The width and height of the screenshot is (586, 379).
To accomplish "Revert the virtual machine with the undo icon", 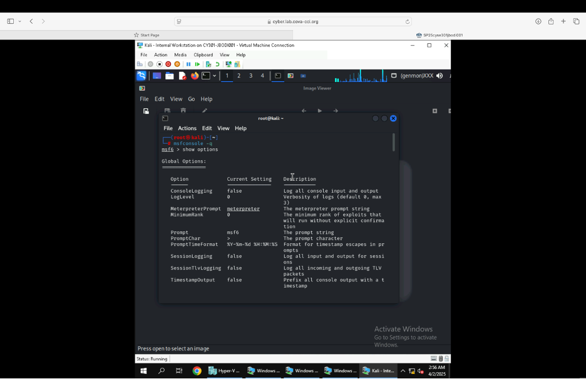I will tap(217, 64).
